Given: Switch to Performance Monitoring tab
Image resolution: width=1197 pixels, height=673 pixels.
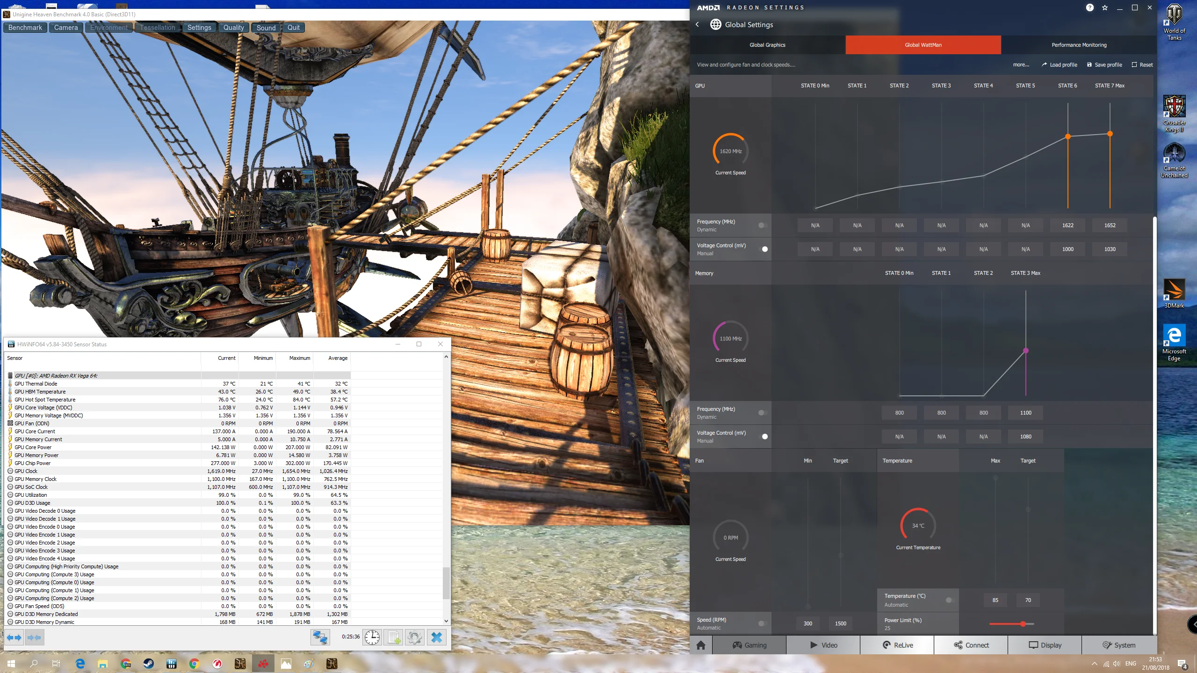Looking at the screenshot, I should click(x=1079, y=45).
